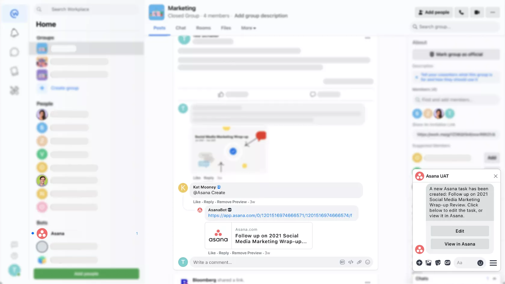Click the Marketing group icon in header
The height and width of the screenshot is (284, 505).
(x=157, y=12)
